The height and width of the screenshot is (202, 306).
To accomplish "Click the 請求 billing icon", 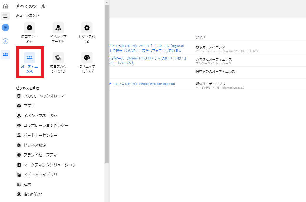I will [x=19, y=184].
